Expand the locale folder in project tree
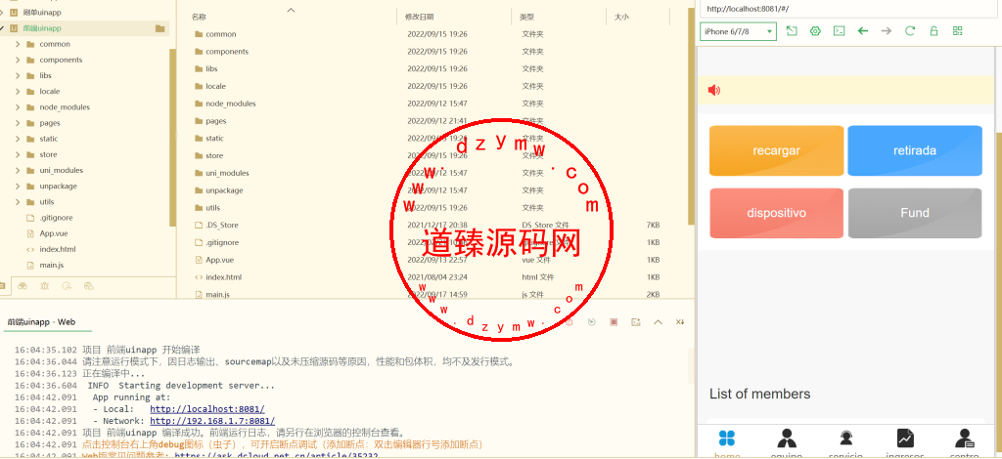1002x459 pixels. (x=18, y=91)
